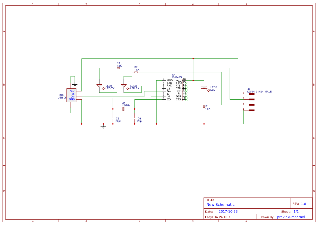This screenshot has width=318, height=225.
Task: Click the "pravinkumar.ravi" author name
Action: [291, 217]
